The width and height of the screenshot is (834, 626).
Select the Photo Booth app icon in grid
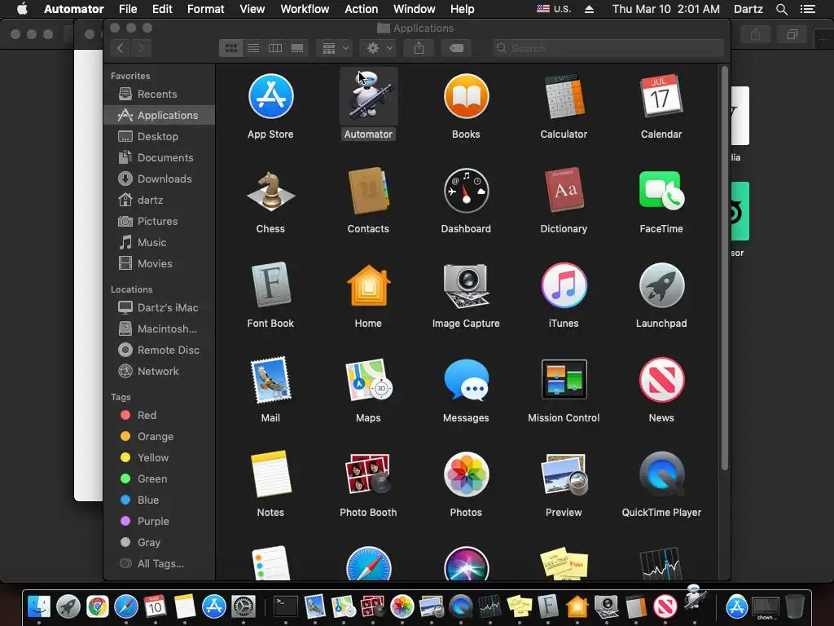tap(369, 474)
